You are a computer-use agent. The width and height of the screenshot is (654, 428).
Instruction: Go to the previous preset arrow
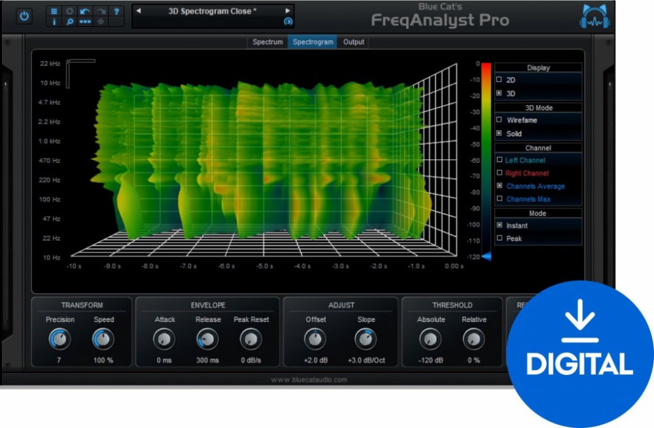tap(138, 11)
